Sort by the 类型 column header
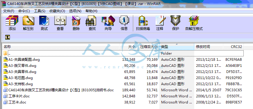The width and height of the screenshot is (253, 109). click(x=177, y=47)
